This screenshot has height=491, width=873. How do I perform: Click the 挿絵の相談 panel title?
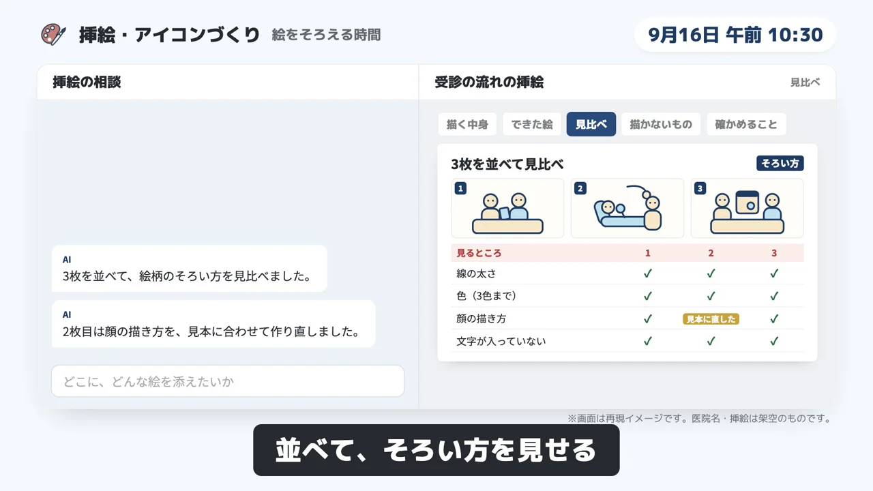point(87,82)
